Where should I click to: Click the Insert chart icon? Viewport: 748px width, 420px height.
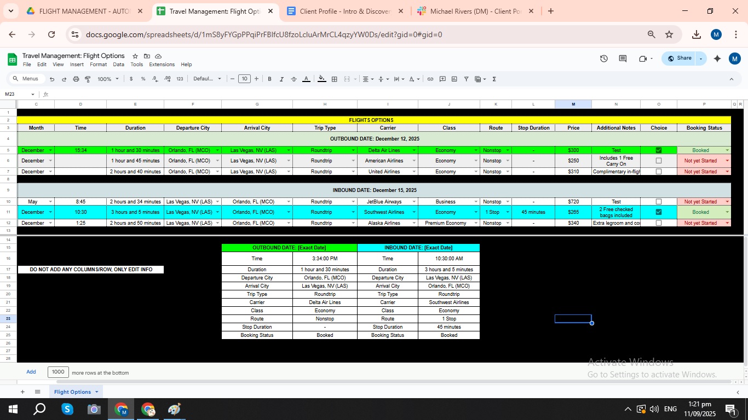click(x=454, y=79)
